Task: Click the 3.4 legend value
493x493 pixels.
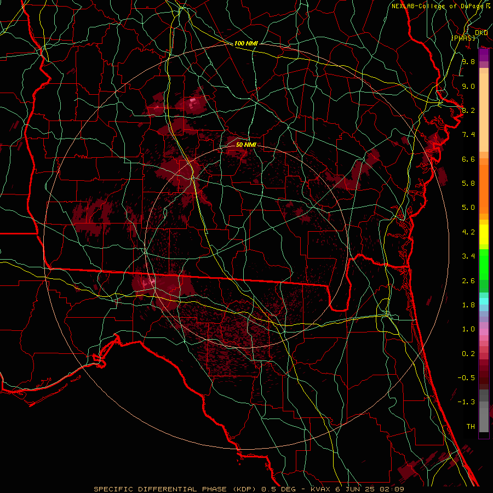Action: click(x=468, y=256)
